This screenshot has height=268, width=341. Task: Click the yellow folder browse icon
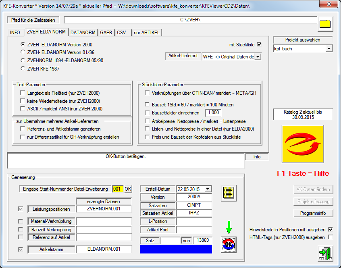coord(325,23)
